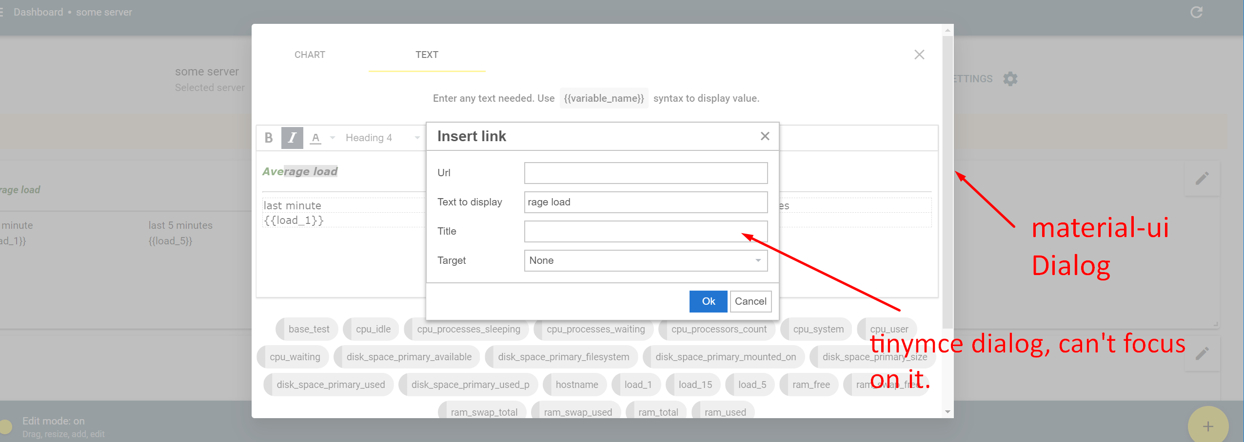Select the TEXT tab
Screen dimensions: 1244x442
point(426,55)
